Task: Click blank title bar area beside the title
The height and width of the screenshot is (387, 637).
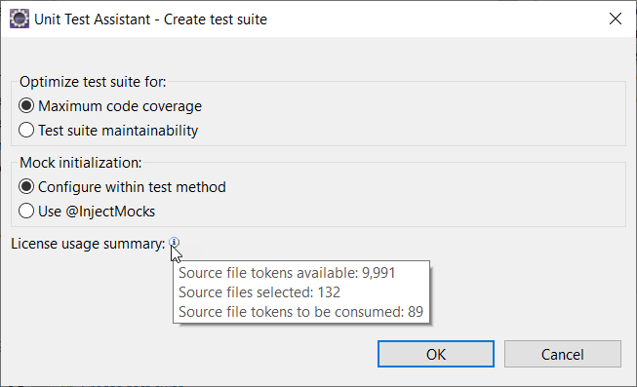Action: [x=435, y=19]
